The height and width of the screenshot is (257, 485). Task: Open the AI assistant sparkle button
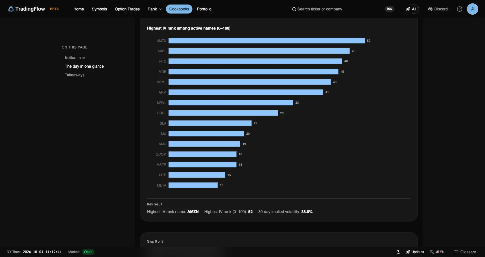pyautogui.click(x=411, y=9)
